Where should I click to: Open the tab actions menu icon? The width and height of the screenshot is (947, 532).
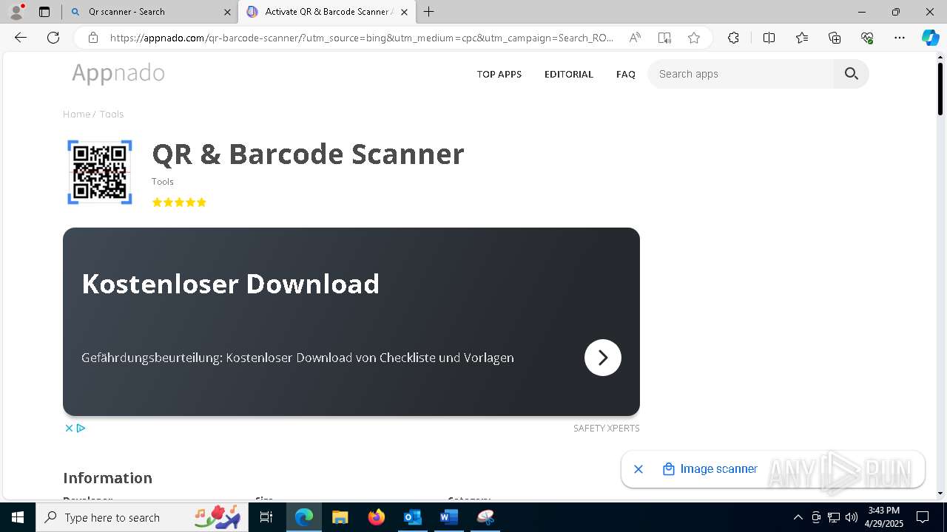pos(44,12)
